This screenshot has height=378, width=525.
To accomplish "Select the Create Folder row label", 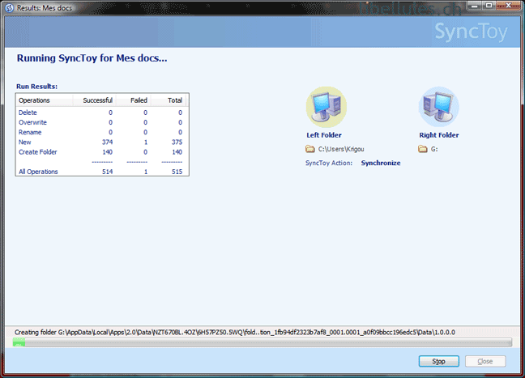I will pos(38,152).
